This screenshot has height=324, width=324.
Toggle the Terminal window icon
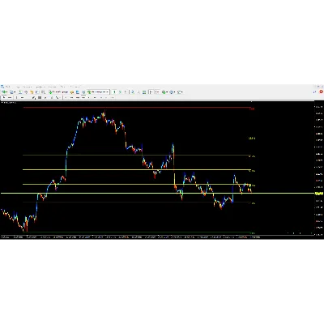(x=37, y=92)
